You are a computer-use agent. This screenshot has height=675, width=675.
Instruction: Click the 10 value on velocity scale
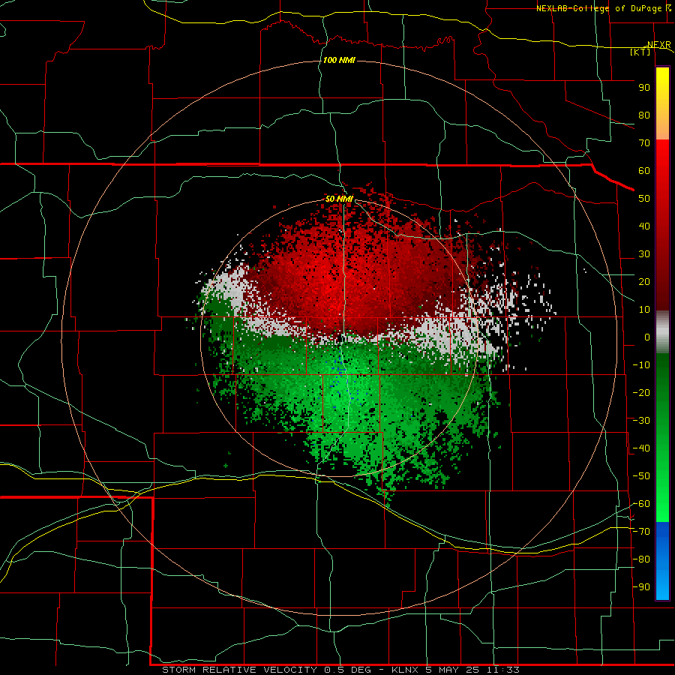tap(644, 310)
